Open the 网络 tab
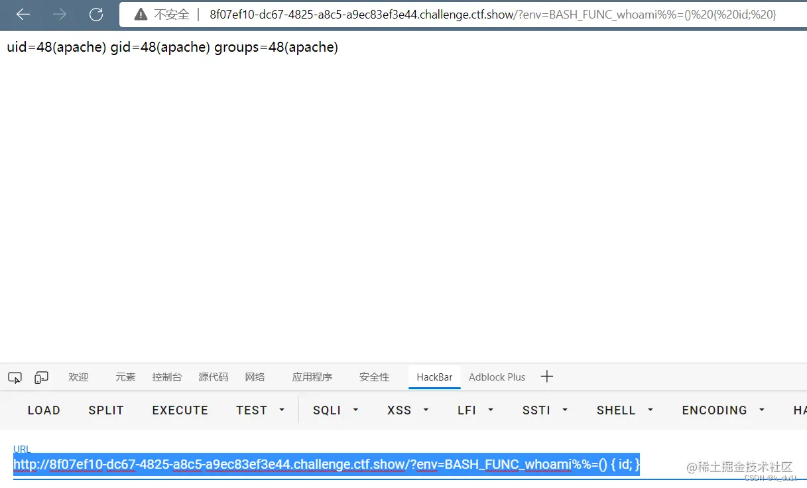807x488 pixels. coord(255,377)
